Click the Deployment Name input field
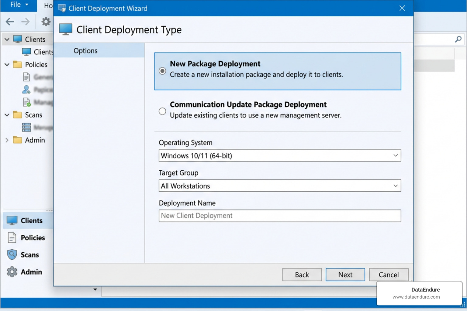This screenshot has width=467, height=311. tap(280, 216)
